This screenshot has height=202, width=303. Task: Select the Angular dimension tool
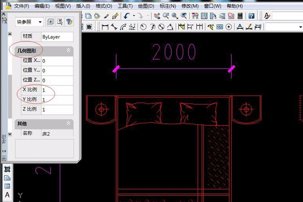pos(170,27)
